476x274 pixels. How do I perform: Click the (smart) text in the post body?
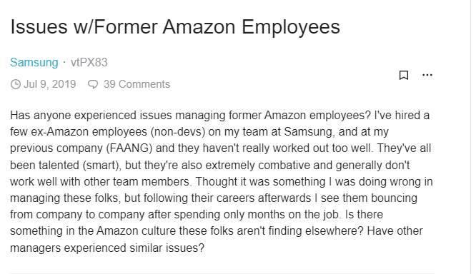pos(101,166)
